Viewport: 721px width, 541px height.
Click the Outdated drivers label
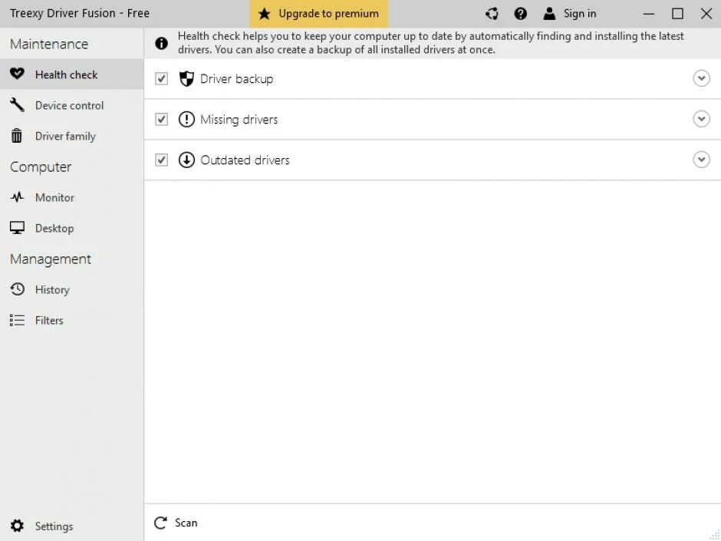coord(245,160)
